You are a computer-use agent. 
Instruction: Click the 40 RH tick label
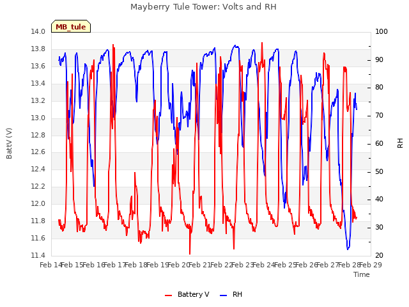(x=379, y=200)
